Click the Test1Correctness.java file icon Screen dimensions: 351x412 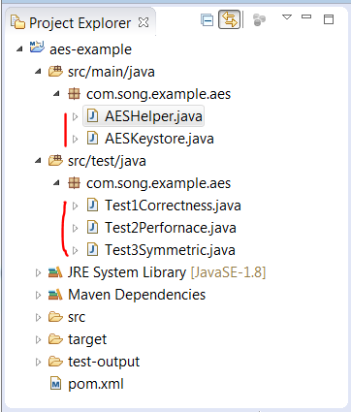[x=93, y=206]
